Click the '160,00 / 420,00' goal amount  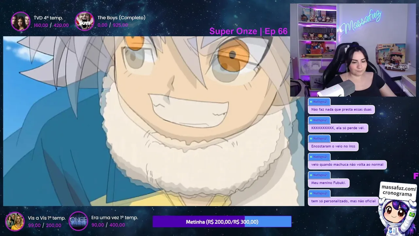coord(51,25)
